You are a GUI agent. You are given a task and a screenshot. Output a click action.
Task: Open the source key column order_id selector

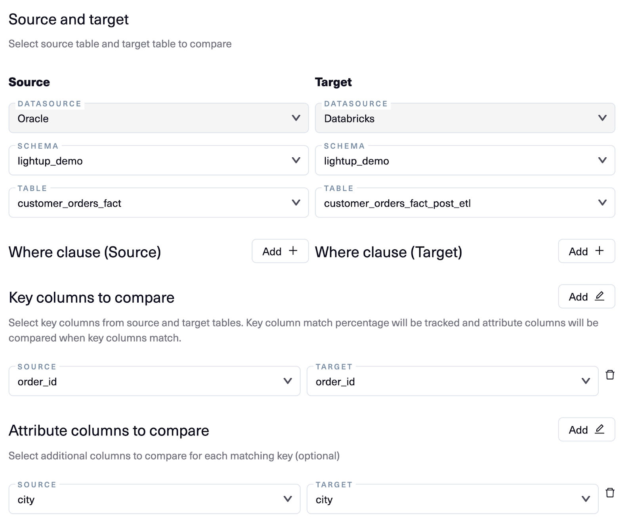point(155,381)
